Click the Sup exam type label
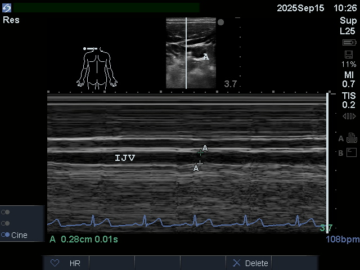The image size is (360, 270). tap(348, 21)
